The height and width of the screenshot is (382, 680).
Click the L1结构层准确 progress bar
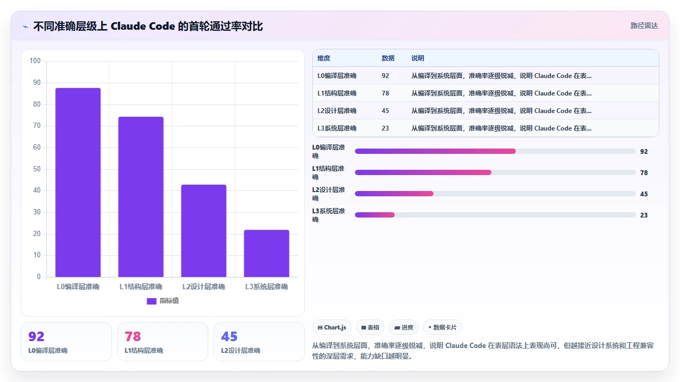point(495,172)
